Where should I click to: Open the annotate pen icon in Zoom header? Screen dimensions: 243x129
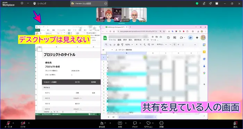point(204,3)
